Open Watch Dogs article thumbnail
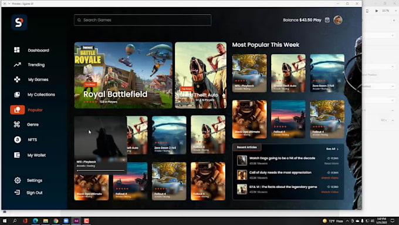 tap(242, 160)
